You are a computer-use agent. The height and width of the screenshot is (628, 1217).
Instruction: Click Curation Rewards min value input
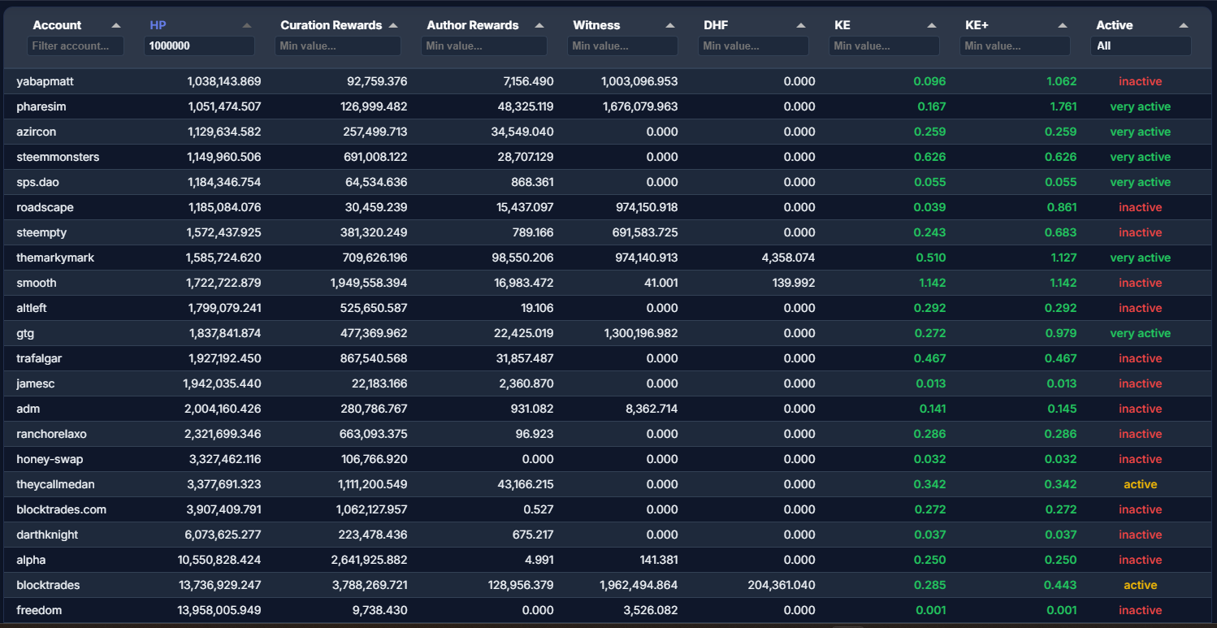[x=337, y=46]
